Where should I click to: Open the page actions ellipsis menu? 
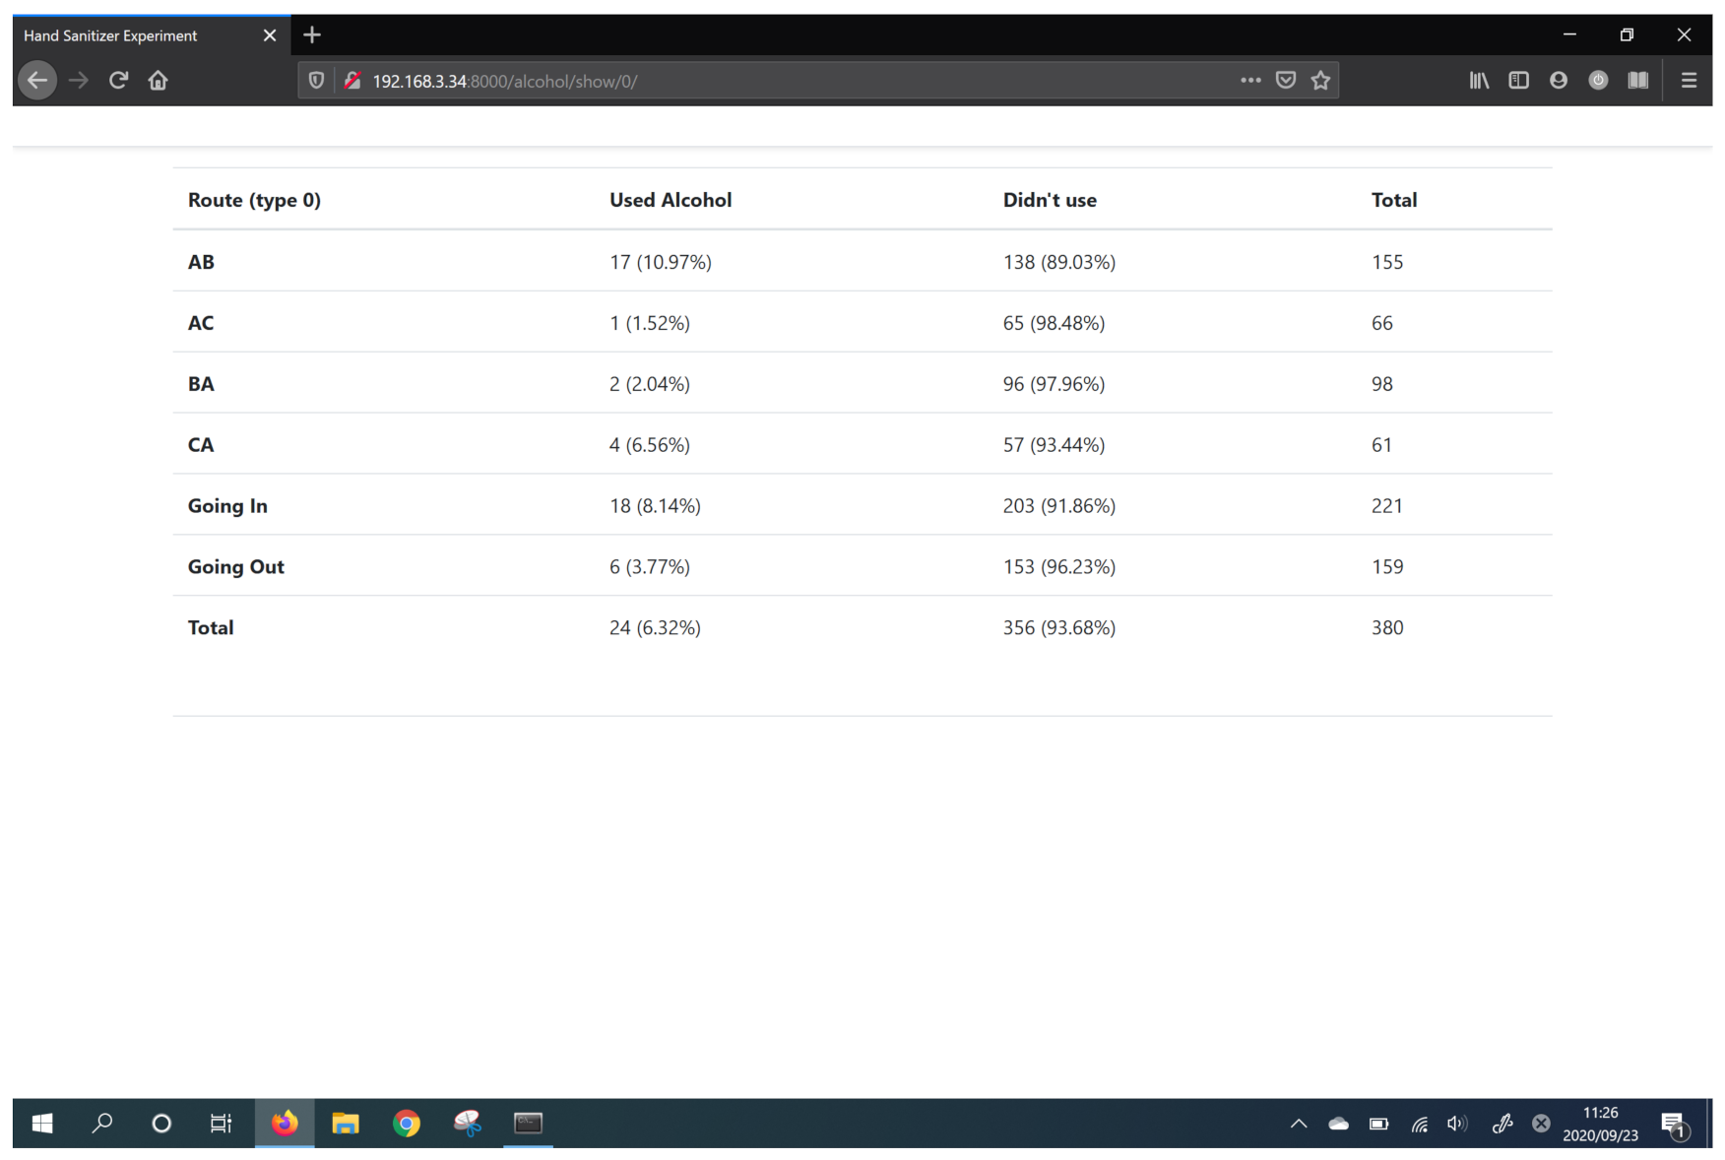point(1250,80)
